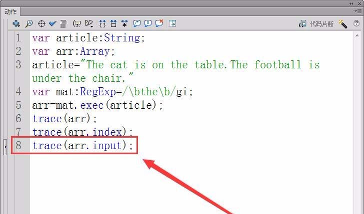Open the Debug options stethoscope dropdown
364x214 pixels.
point(89,23)
